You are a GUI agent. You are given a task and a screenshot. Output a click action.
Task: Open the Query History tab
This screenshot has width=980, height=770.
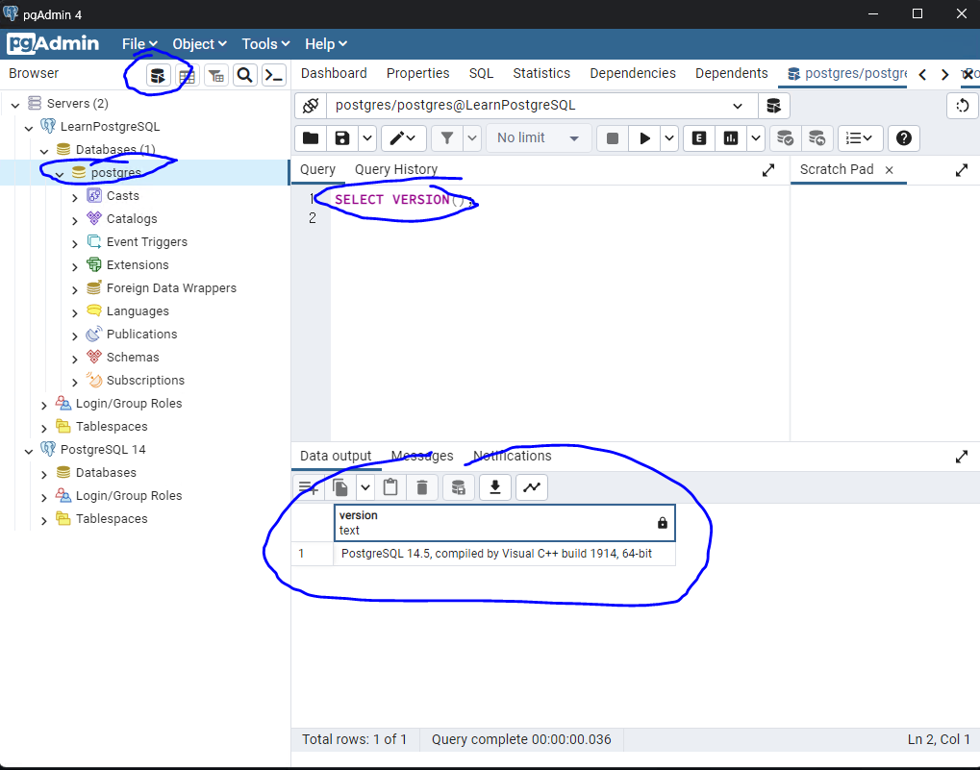pos(396,169)
